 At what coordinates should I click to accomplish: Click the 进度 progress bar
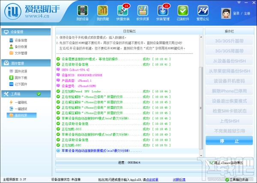[129, 163]
